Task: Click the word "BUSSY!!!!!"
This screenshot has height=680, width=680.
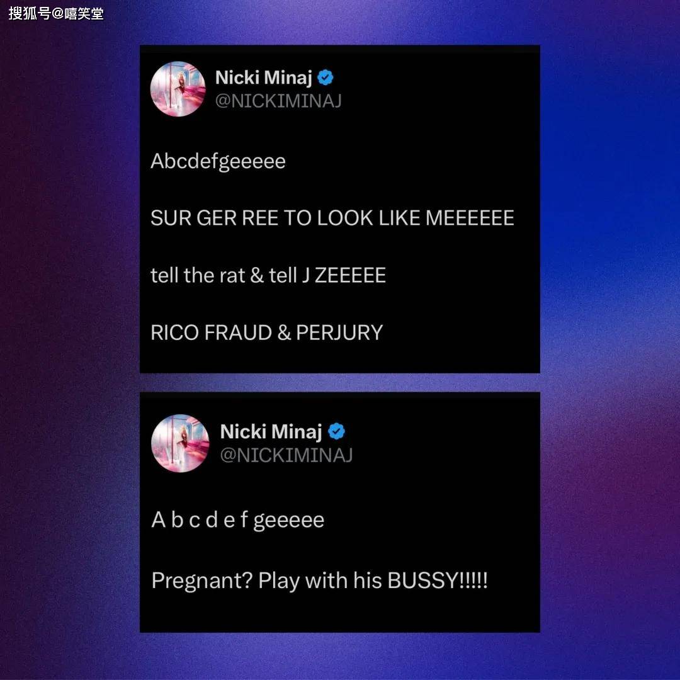Action: 438,581
